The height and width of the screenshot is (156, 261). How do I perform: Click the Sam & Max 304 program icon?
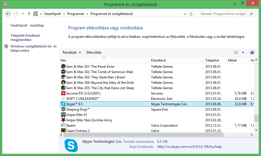[63, 82]
